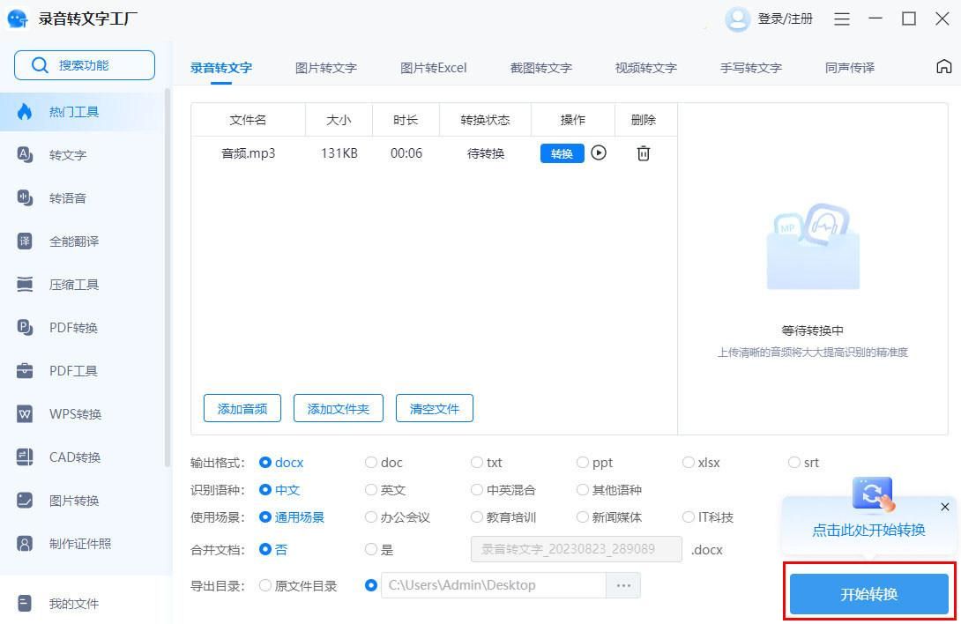Click 添加音频 button
961x624 pixels.
[242, 408]
